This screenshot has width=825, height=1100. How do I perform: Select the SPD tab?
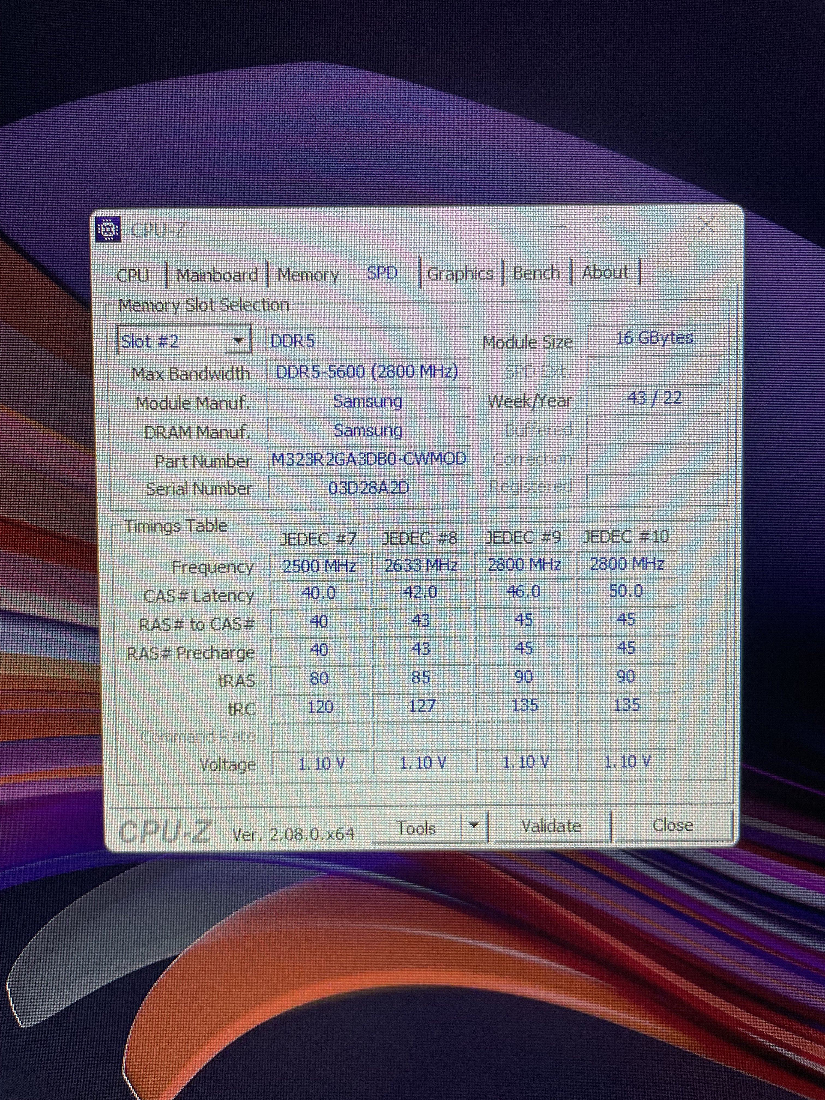[x=382, y=273]
